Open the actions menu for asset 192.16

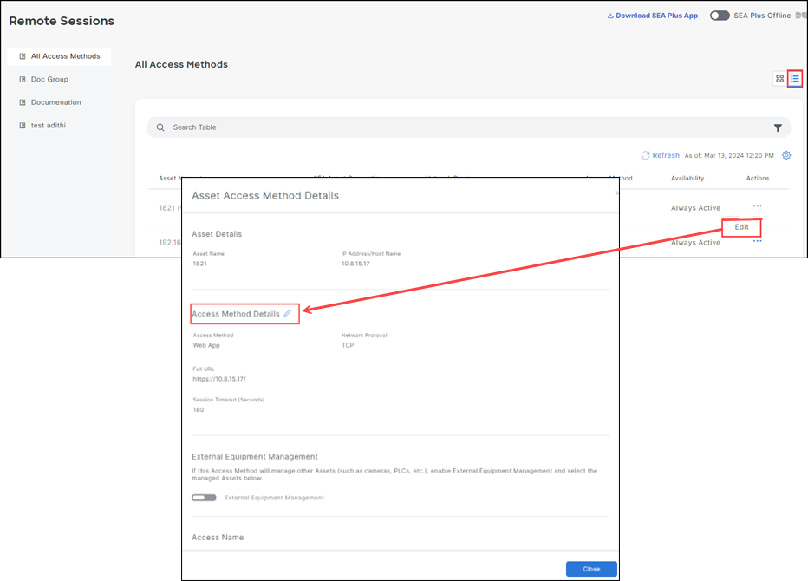(757, 242)
